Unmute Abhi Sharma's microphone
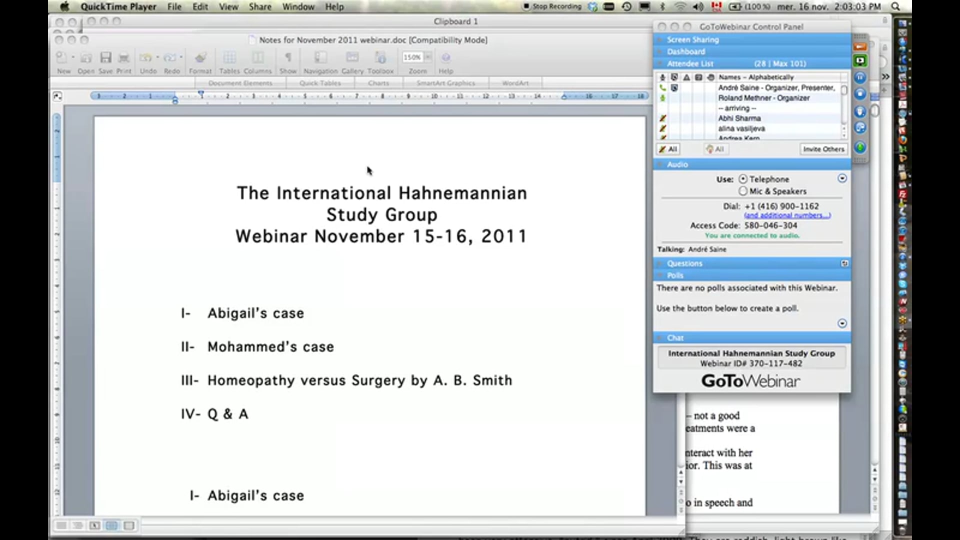The width and height of the screenshot is (960, 540). tap(662, 118)
